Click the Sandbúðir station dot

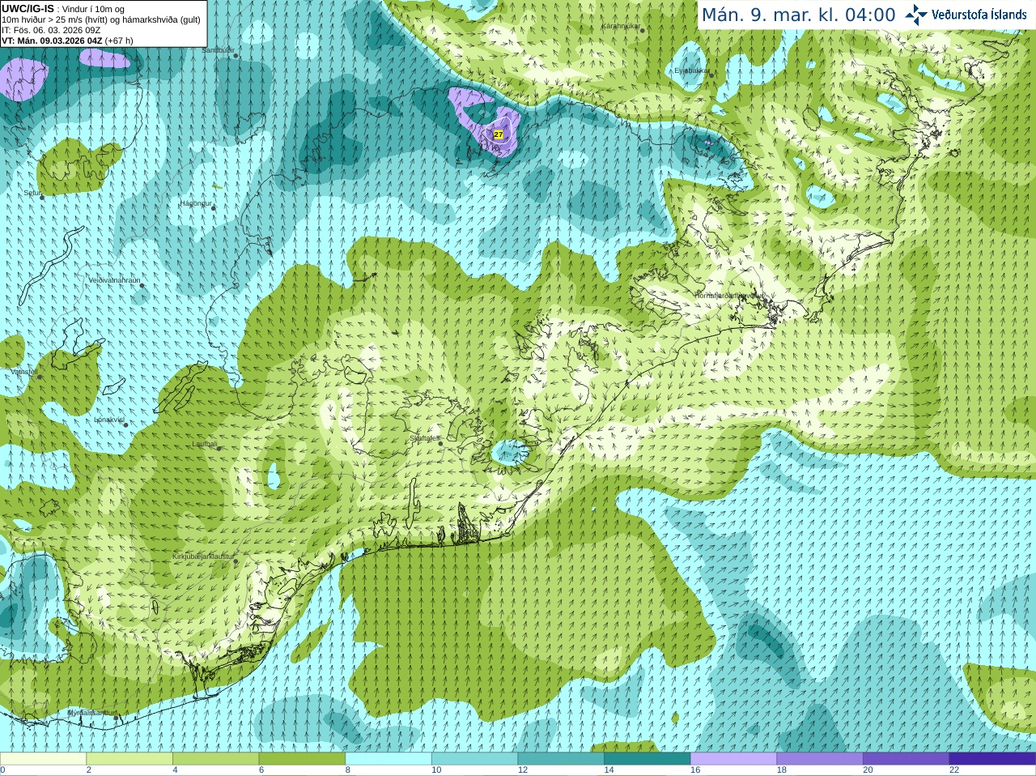click(235, 55)
